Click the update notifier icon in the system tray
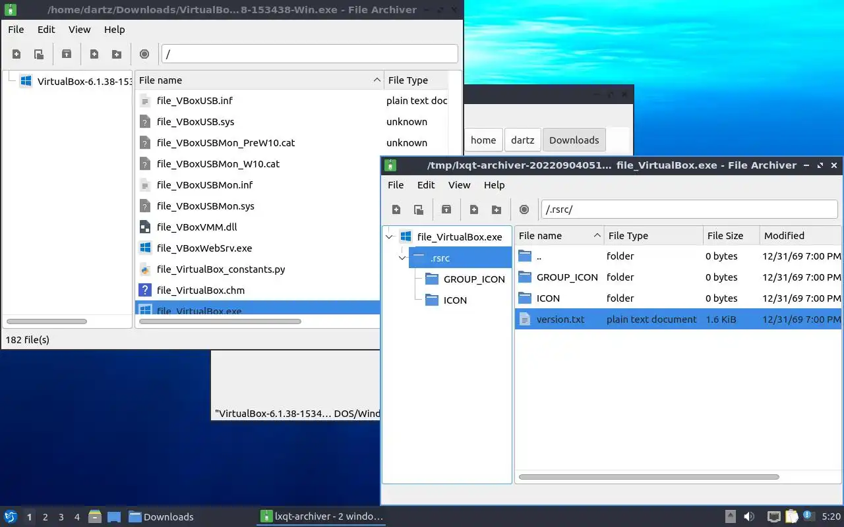This screenshot has width=844, height=527. (x=808, y=516)
